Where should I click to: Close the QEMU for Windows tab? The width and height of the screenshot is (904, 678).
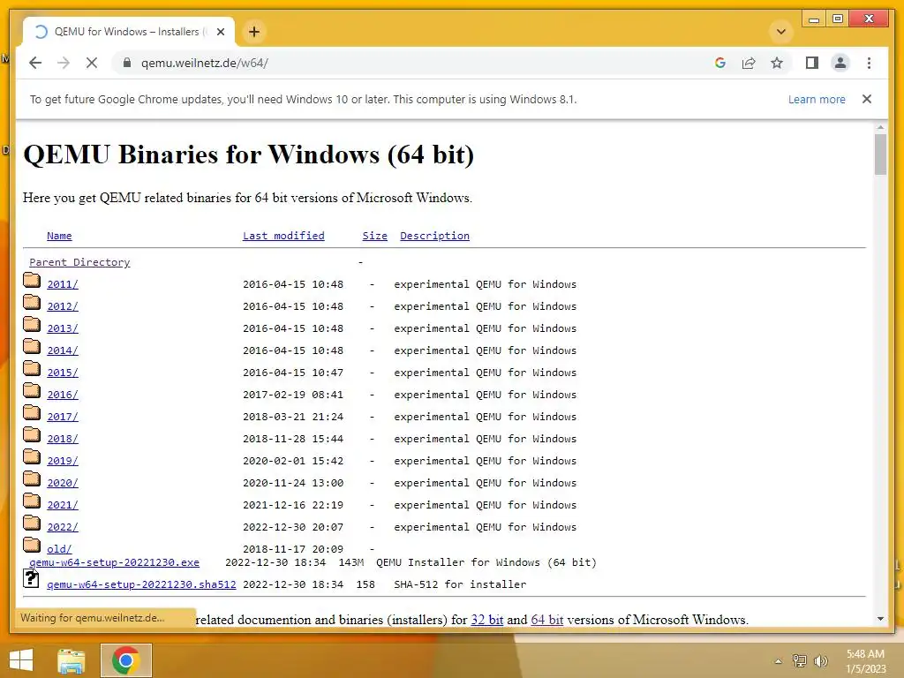[220, 32]
